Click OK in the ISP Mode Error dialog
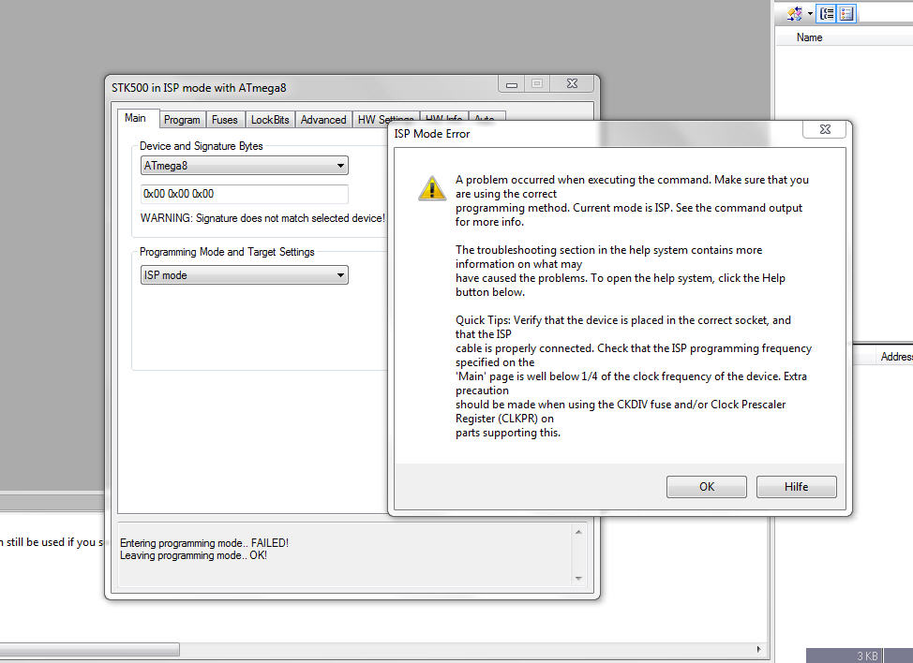This screenshot has width=913, height=663. coord(706,487)
